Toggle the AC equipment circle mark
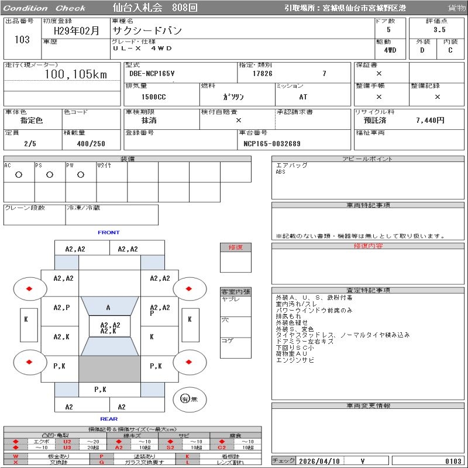The height and width of the screenshot is (468, 468). 19,174
